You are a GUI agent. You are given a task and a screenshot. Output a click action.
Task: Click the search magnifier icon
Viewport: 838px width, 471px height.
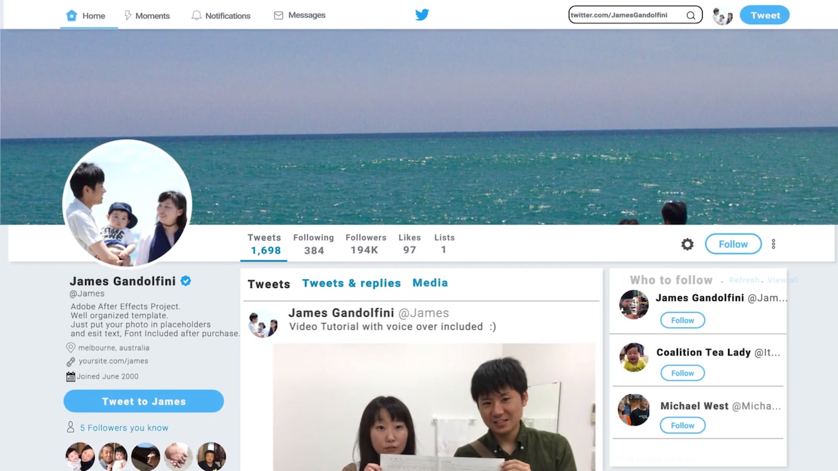pos(690,15)
